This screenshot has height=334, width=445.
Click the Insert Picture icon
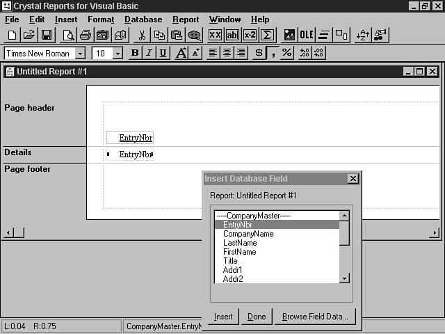[289, 35]
